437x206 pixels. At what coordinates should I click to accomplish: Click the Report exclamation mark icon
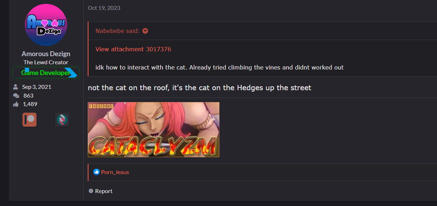click(x=91, y=191)
